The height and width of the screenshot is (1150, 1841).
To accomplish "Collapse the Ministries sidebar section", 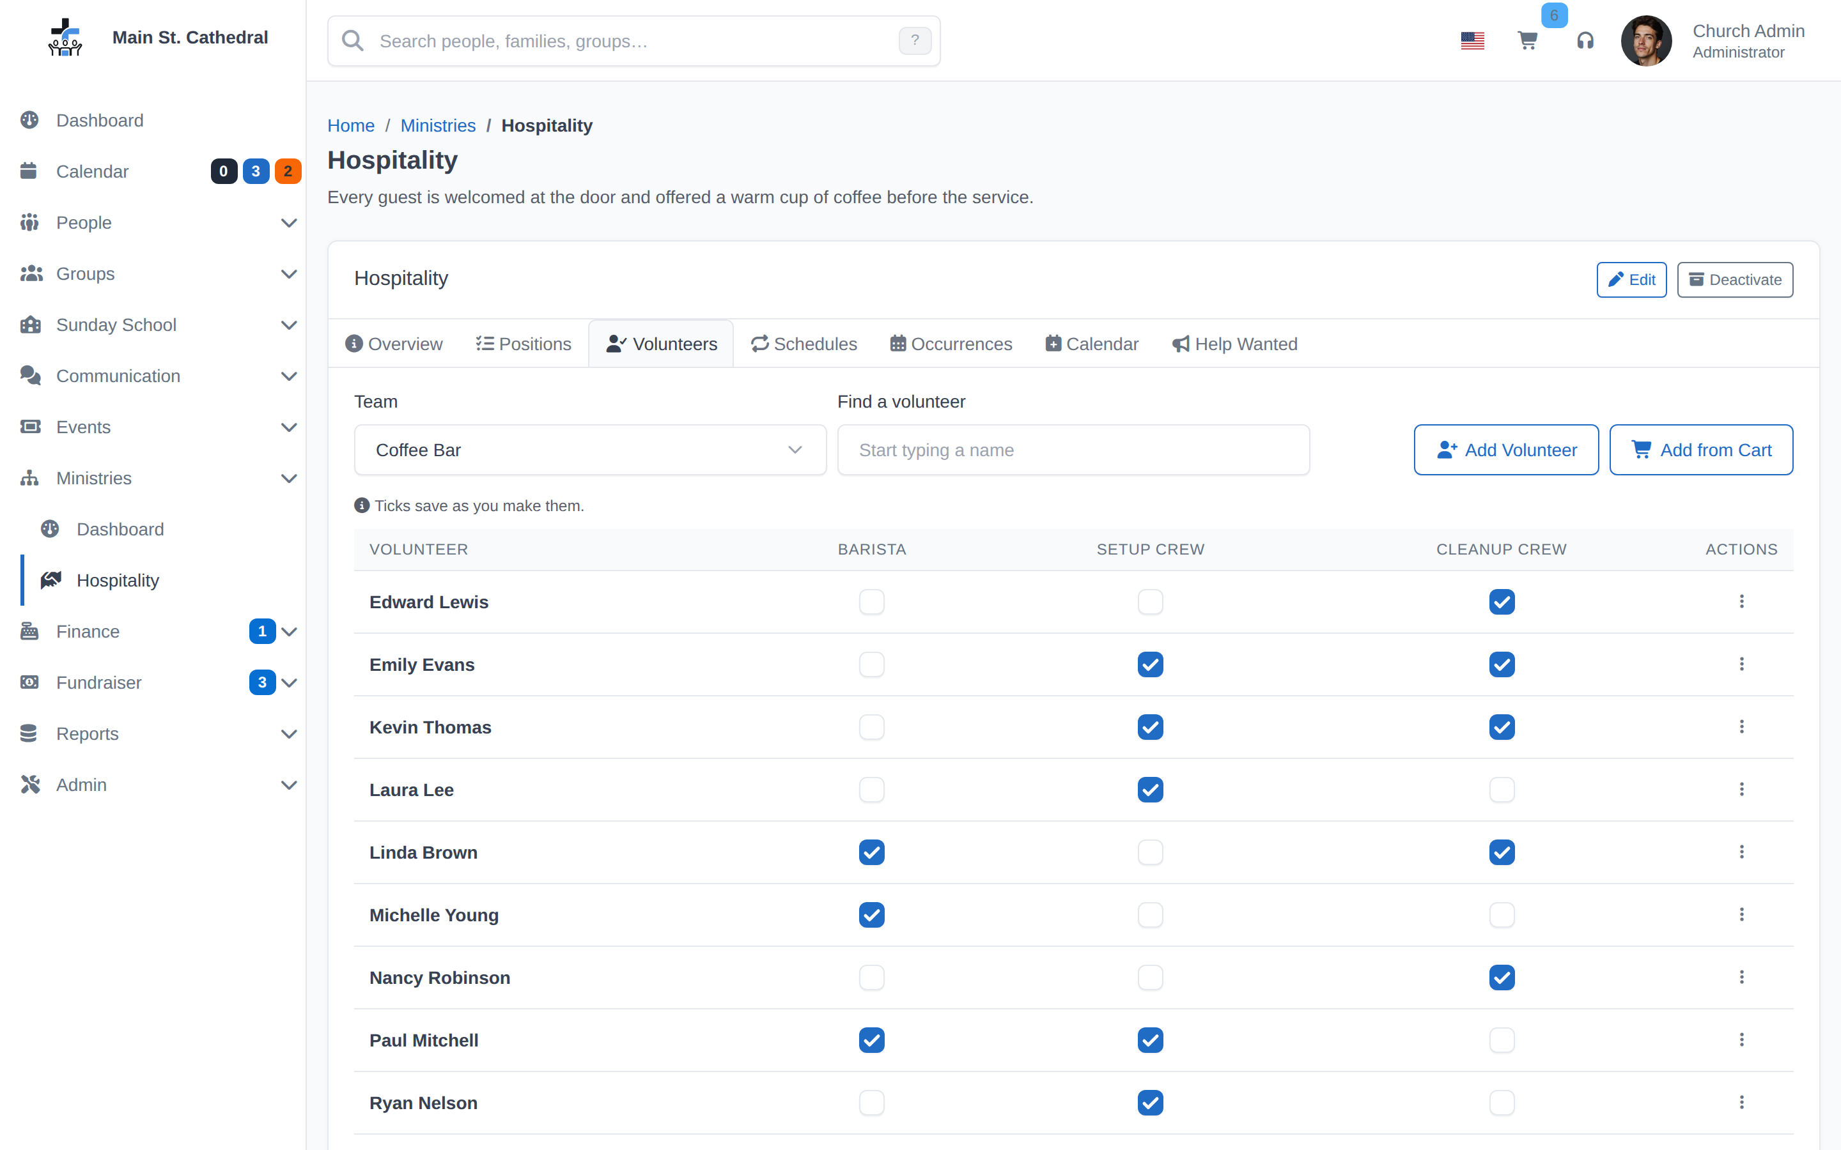I will point(289,479).
